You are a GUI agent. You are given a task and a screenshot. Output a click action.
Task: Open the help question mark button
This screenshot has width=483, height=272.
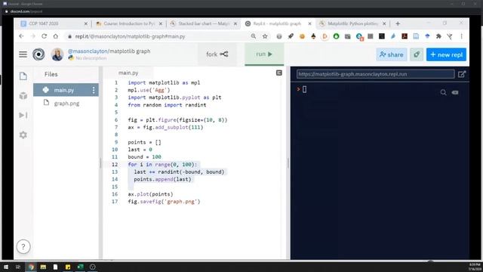23,247
